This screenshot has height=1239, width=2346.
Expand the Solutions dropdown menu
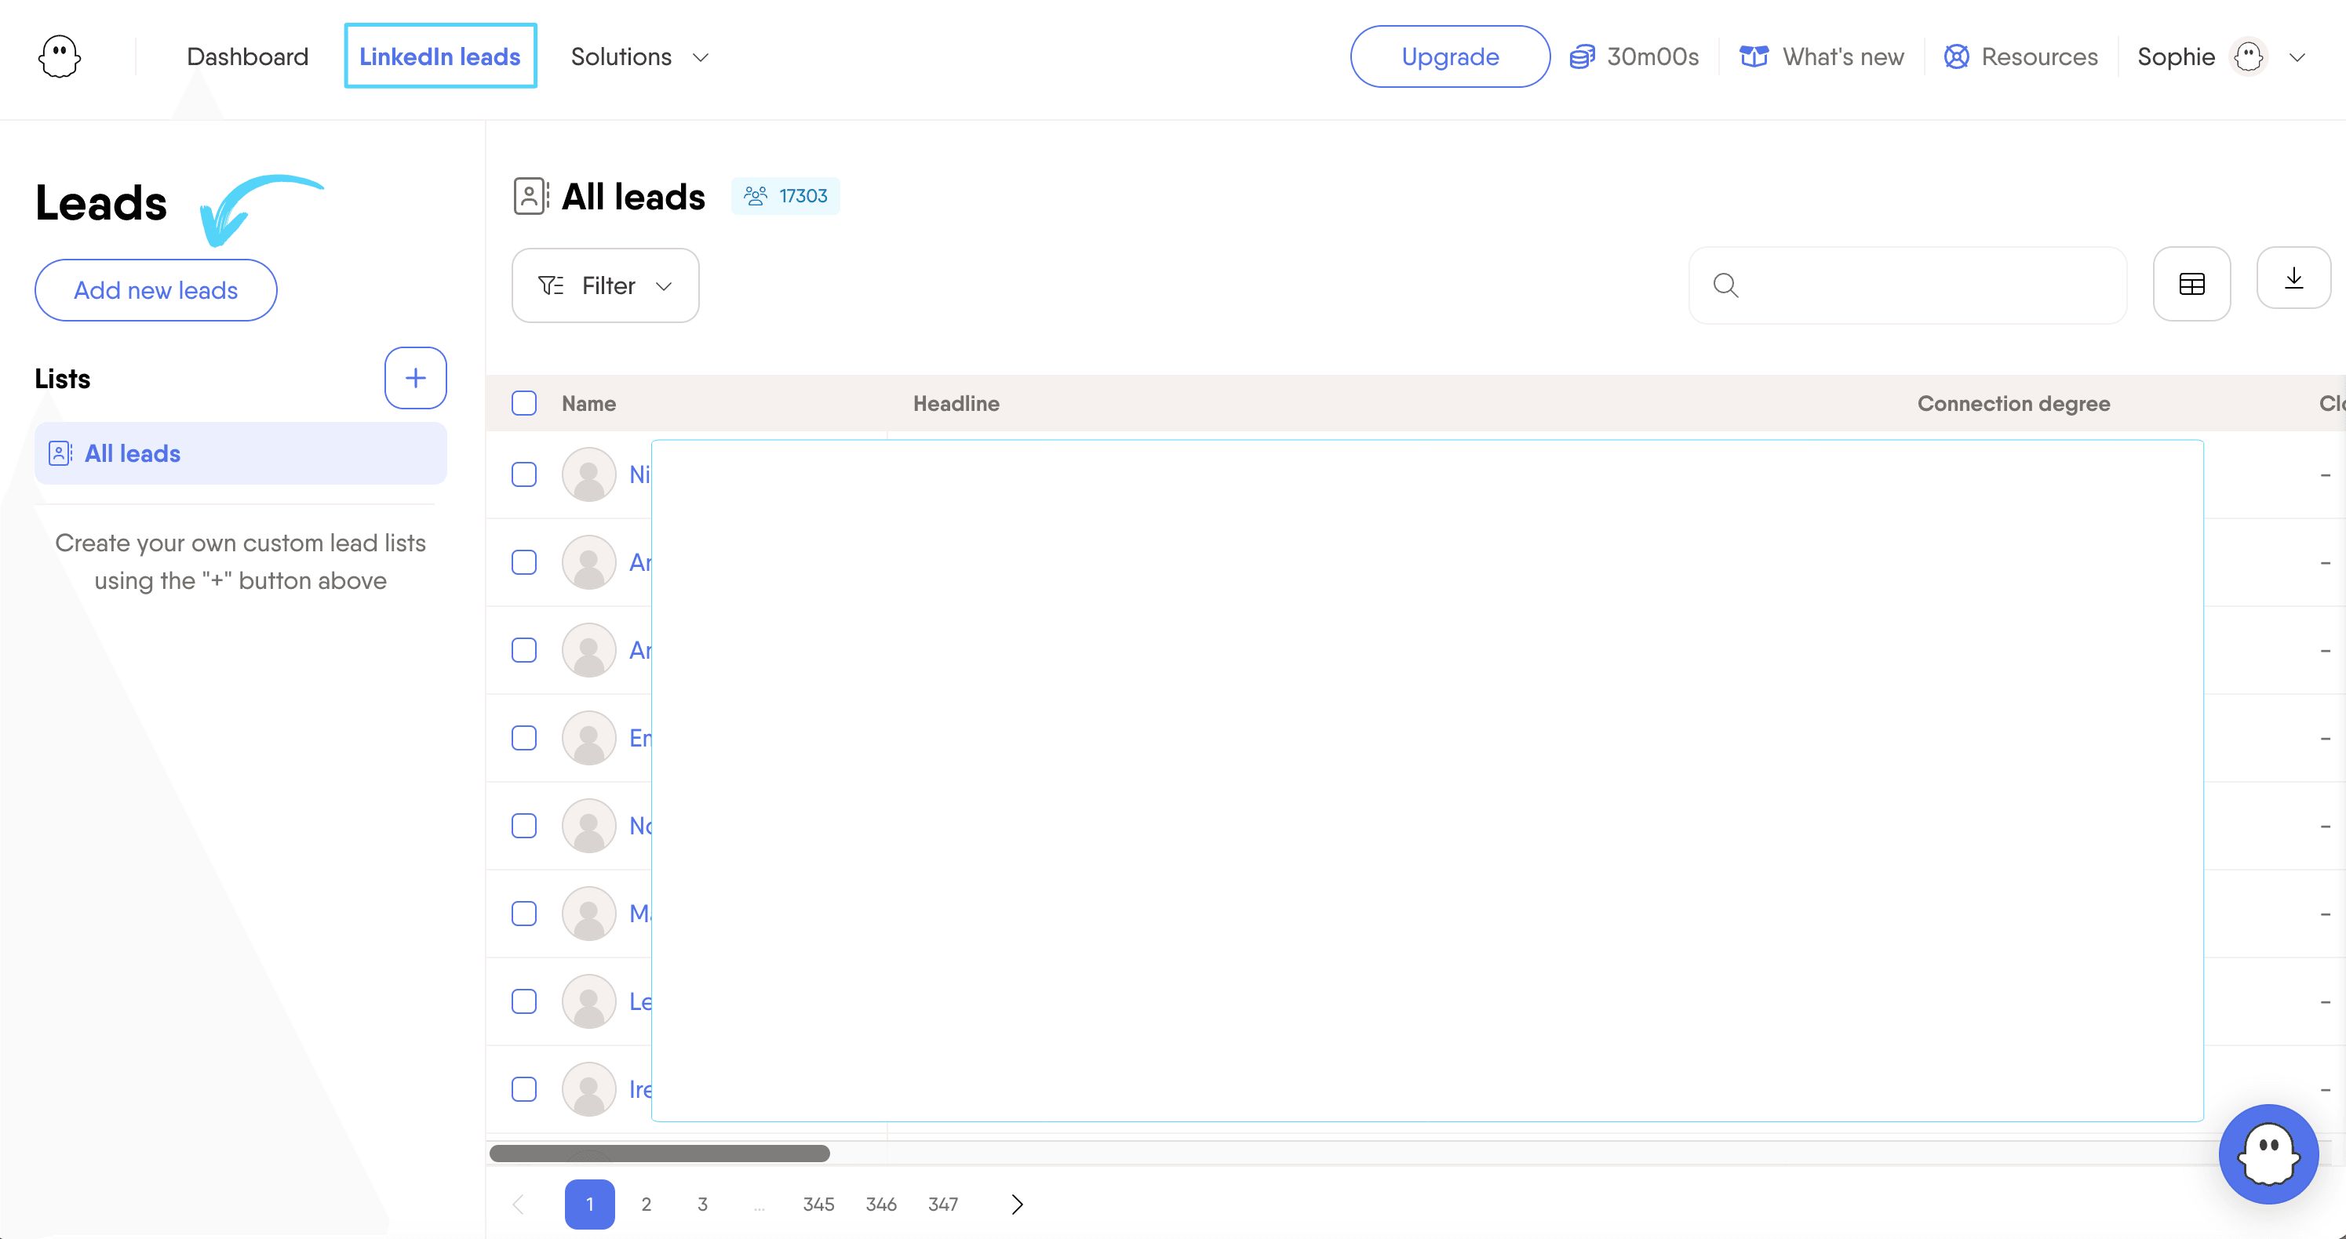coord(639,56)
